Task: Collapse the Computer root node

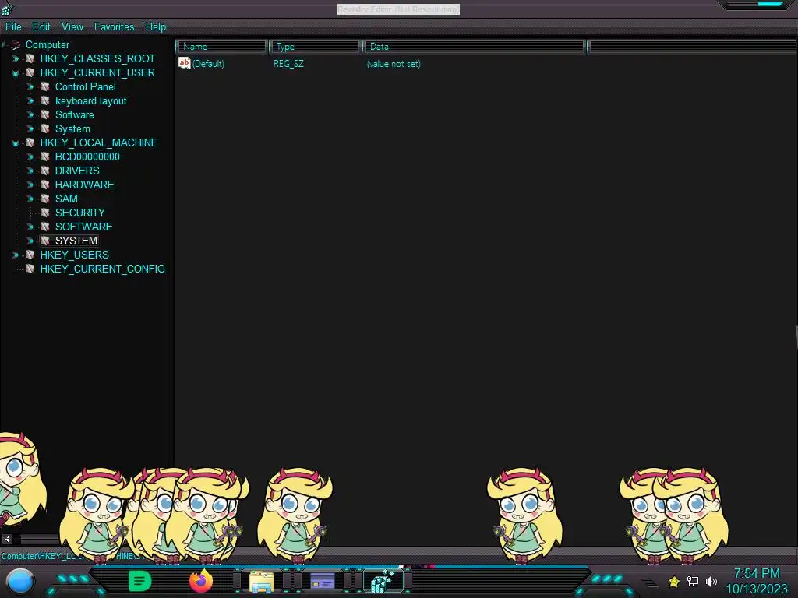Action: point(4,44)
